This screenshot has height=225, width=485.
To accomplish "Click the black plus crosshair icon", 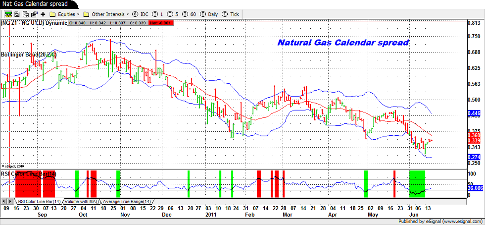I will 43,14.
